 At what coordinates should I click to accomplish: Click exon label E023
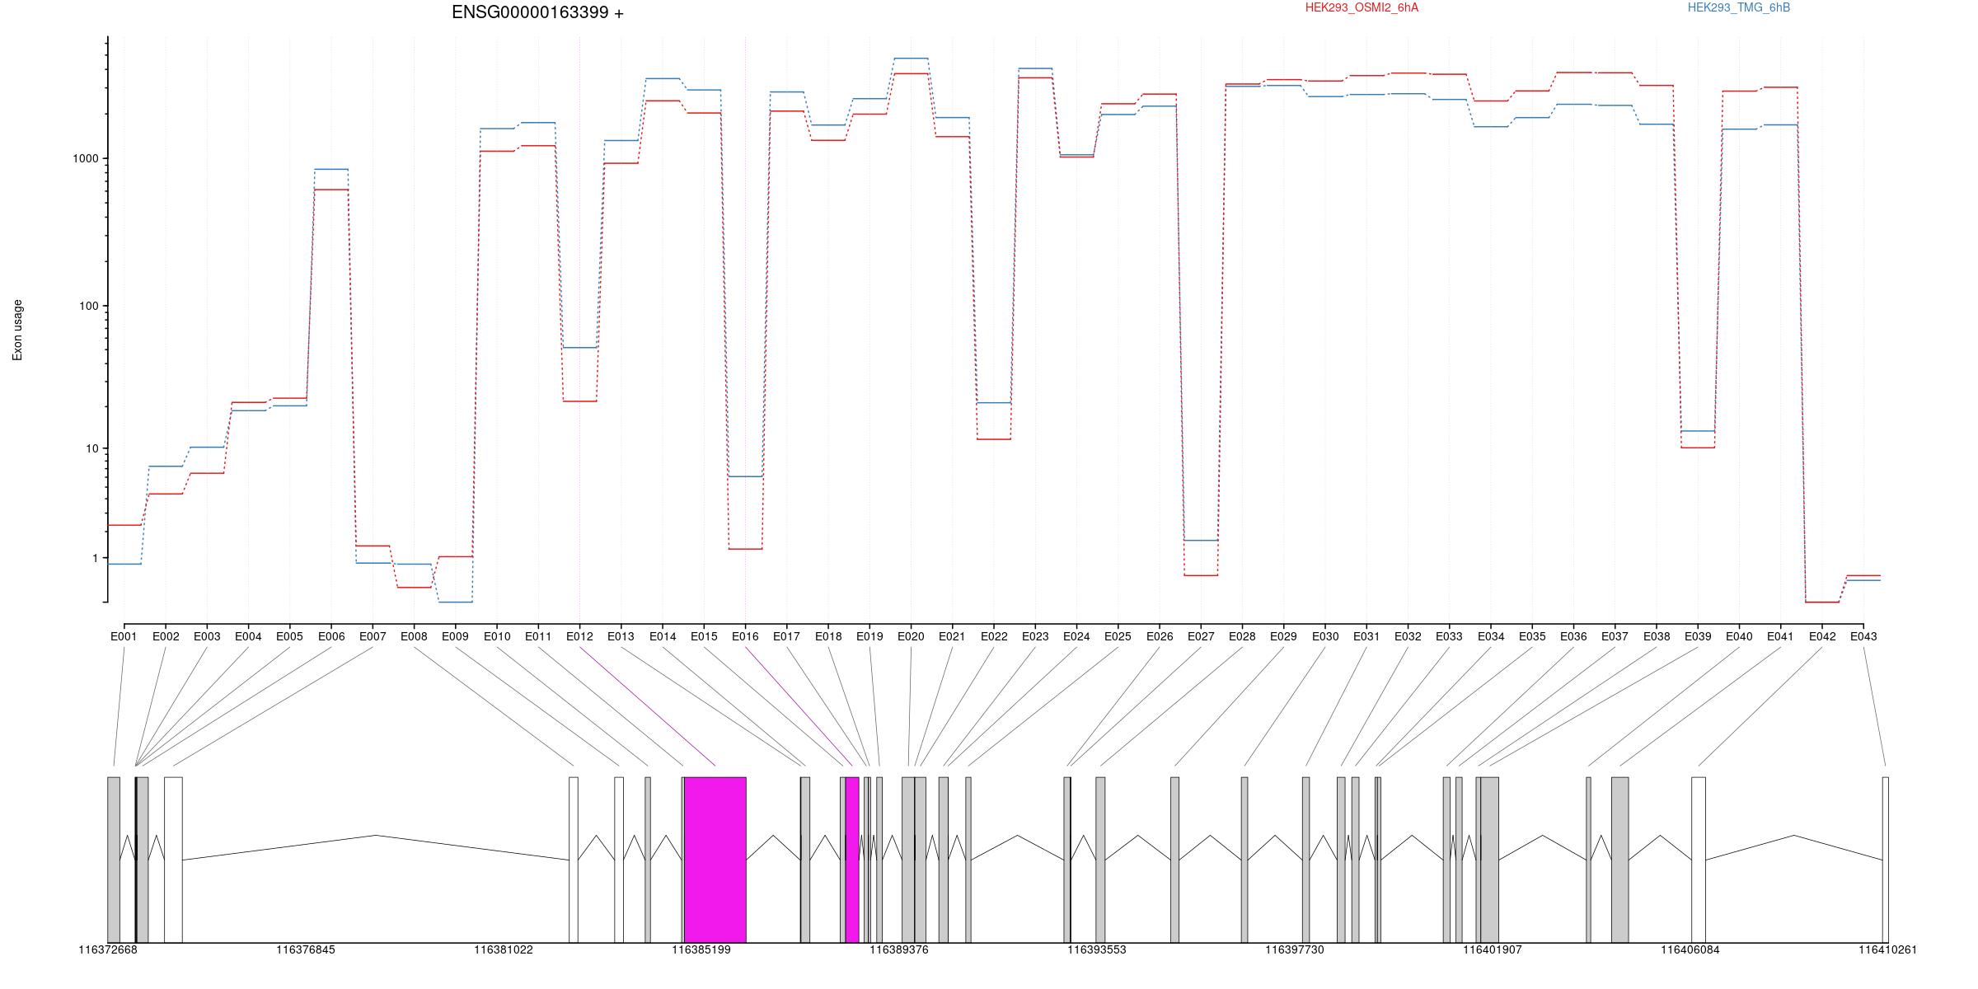tap(1035, 636)
